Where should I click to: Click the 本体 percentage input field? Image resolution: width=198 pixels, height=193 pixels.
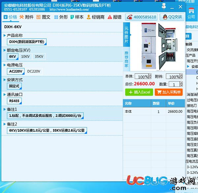(142, 77)
